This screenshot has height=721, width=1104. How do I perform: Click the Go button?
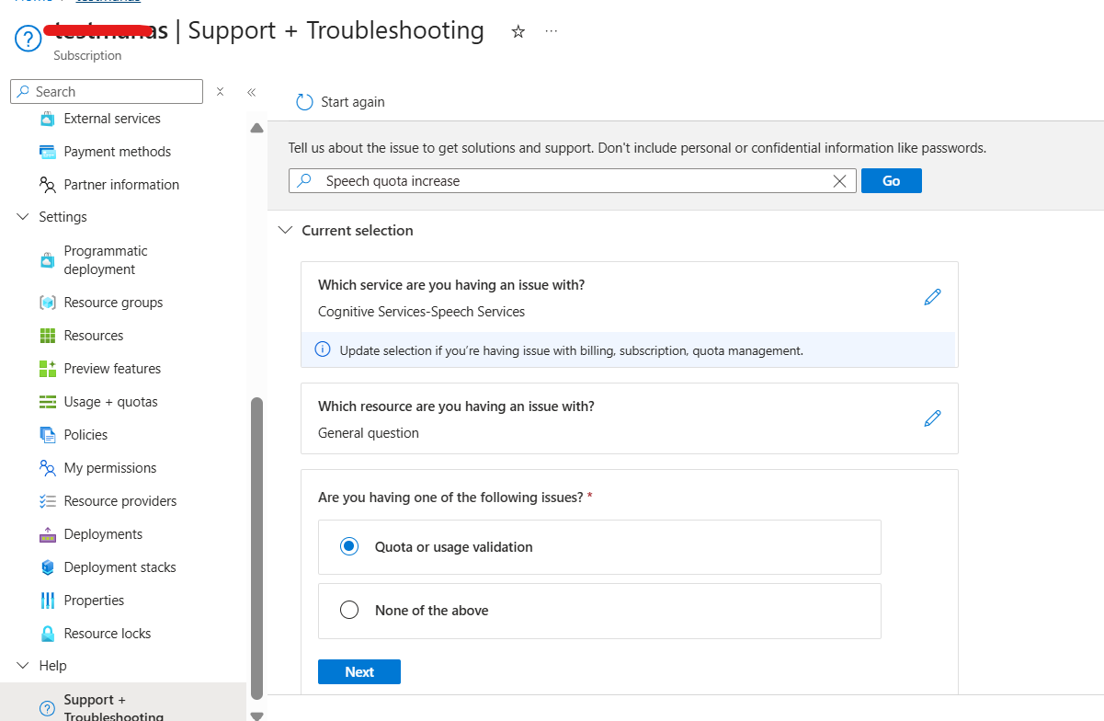tap(891, 181)
